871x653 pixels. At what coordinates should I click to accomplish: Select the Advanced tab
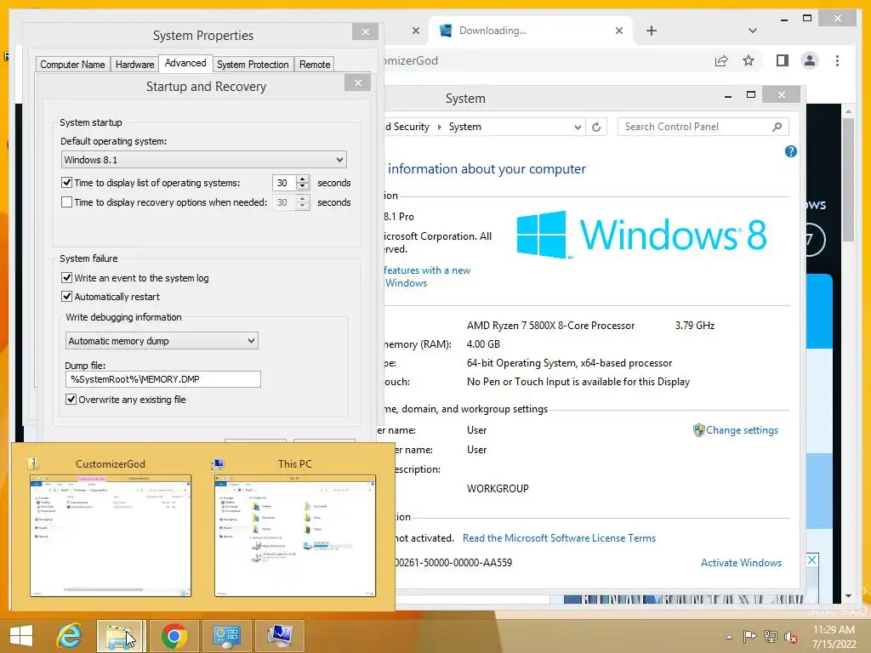(x=185, y=63)
